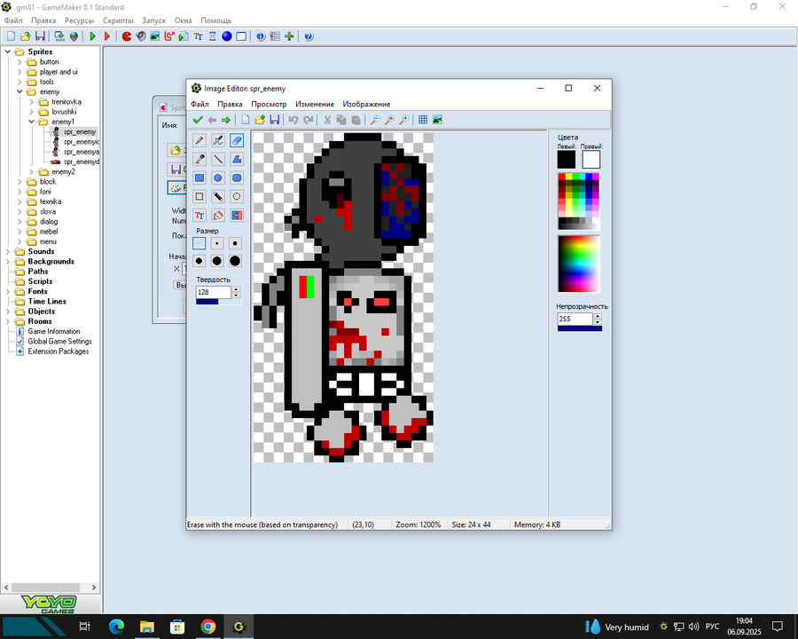Go to the previous image arrow
Screen dimensions: 798x639
pyautogui.click(x=212, y=120)
